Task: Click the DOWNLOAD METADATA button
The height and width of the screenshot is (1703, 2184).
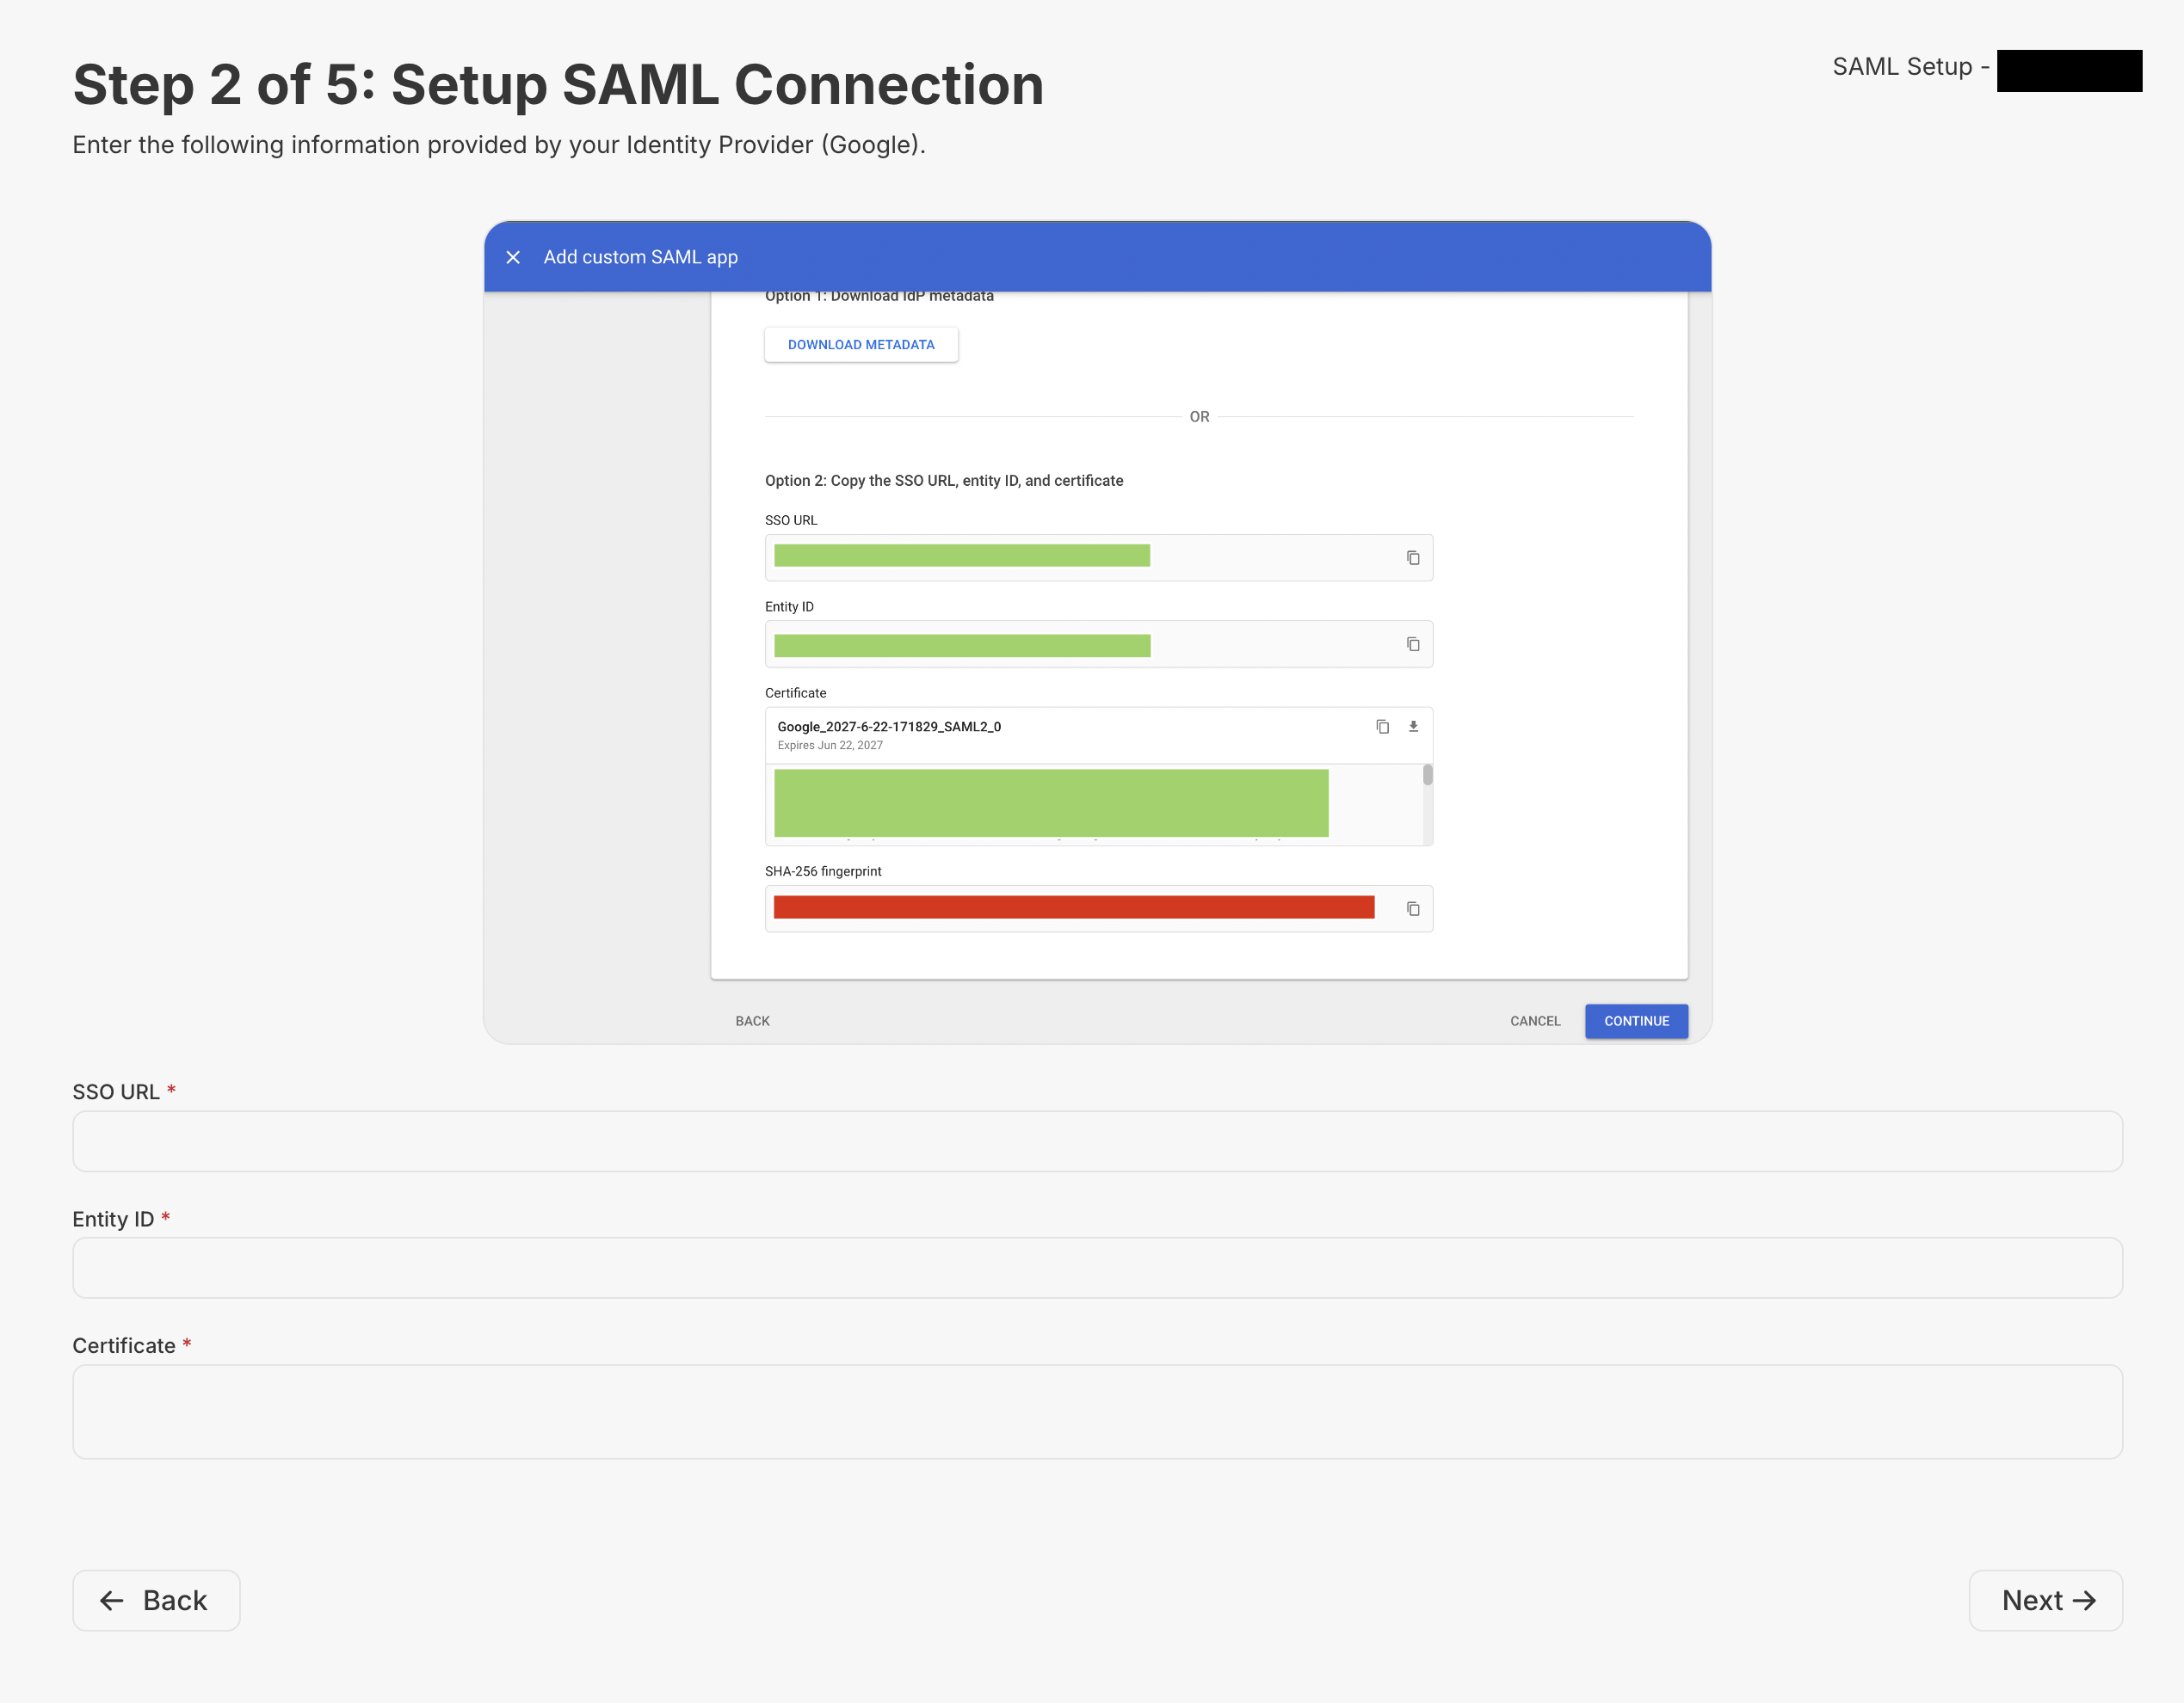Action: [x=861, y=345]
